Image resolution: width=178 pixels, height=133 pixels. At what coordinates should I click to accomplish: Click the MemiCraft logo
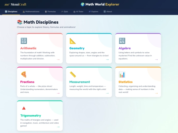click(15, 4)
